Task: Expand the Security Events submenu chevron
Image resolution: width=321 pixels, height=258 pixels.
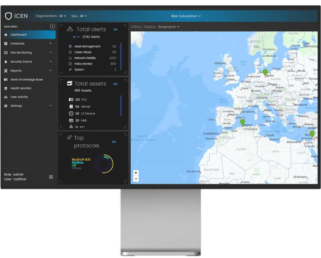Action: [x=51, y=61]
